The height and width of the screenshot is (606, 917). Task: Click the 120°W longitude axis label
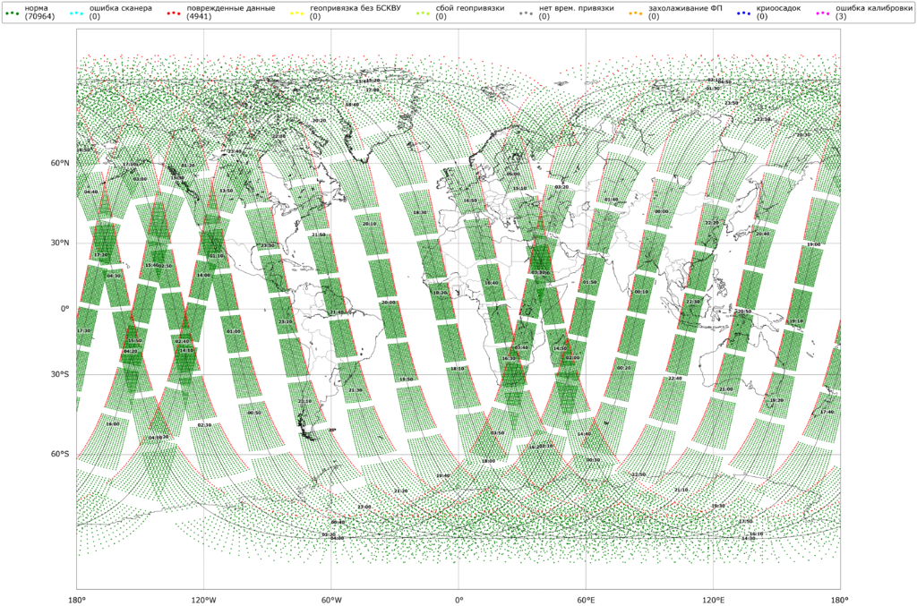click(x=203, y=600)
